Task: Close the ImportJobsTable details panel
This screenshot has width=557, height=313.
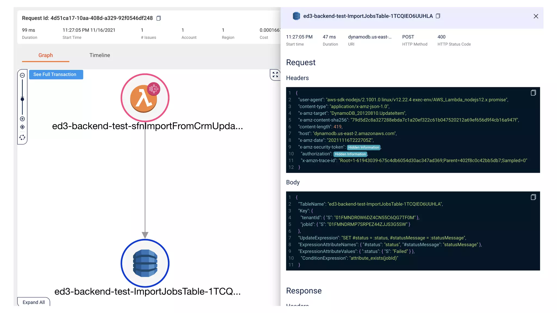Action: 536,16
